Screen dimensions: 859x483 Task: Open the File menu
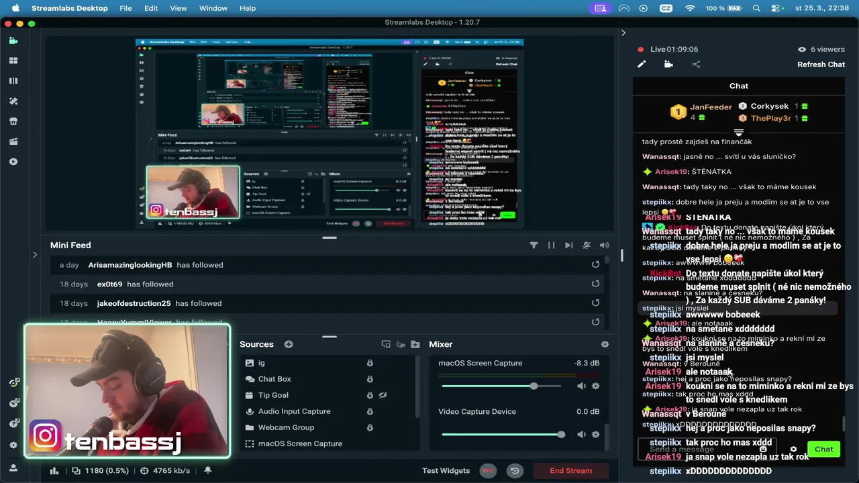125,8
